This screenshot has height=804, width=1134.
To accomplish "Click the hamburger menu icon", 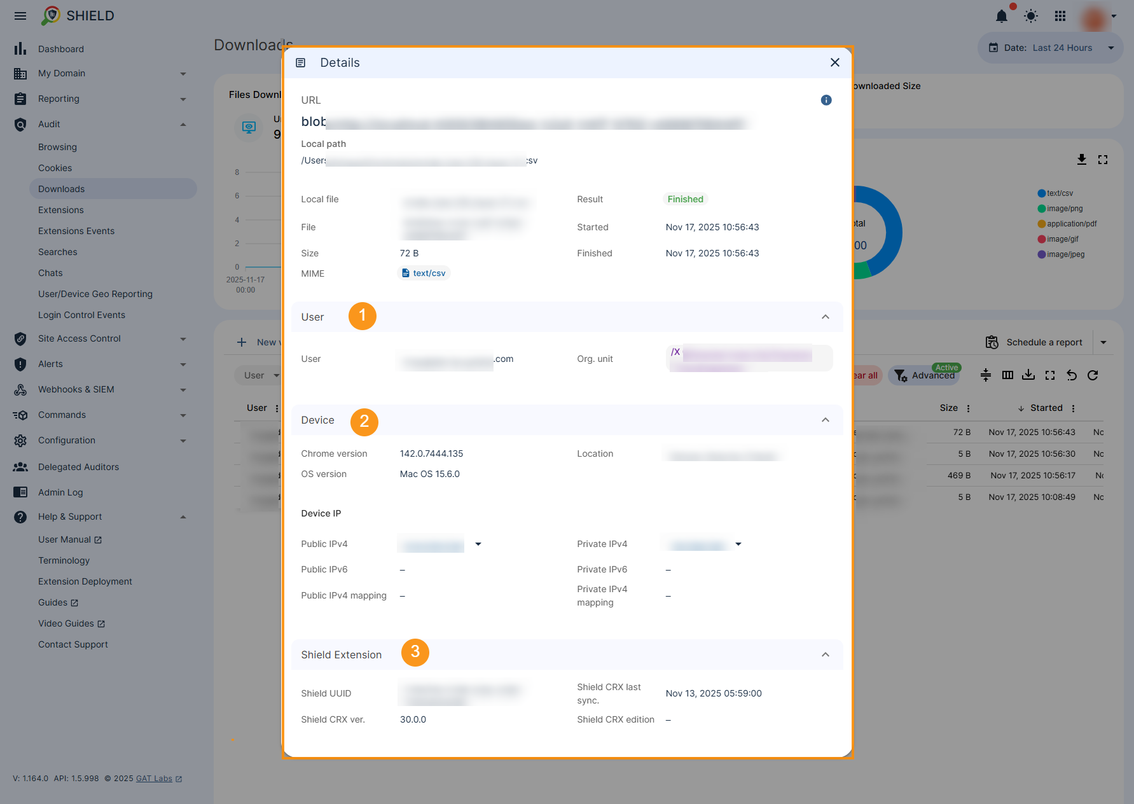I will (x=20, y=16).
